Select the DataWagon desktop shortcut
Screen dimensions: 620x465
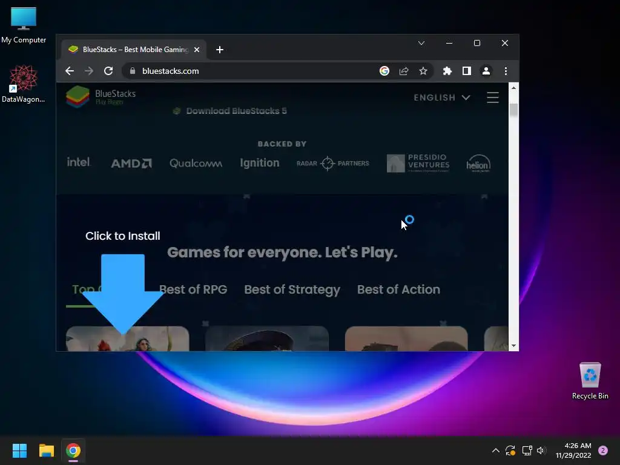click(x=24, y=84)
